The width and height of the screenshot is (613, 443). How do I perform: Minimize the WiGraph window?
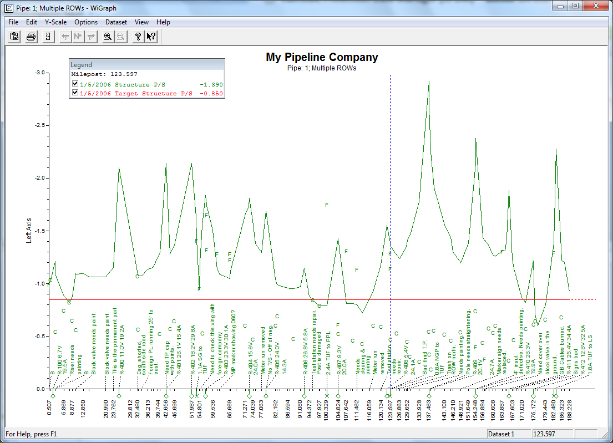tap(561, 6)
